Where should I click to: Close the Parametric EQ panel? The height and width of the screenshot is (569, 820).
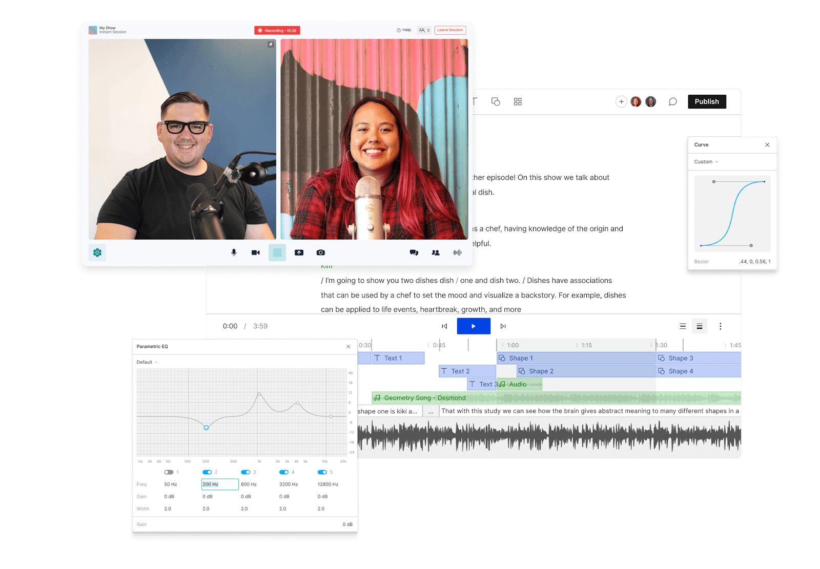(x=348, y=347)
